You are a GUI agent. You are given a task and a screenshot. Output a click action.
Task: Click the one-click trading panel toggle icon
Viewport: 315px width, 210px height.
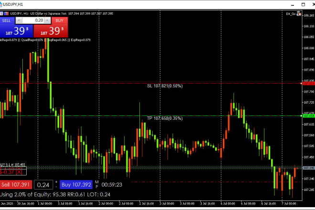coord(1,14)
